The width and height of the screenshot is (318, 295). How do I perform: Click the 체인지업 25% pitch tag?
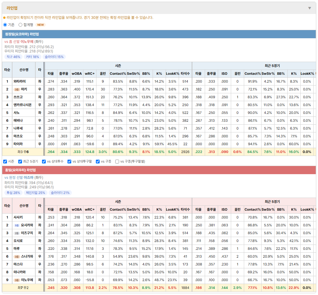pos(36,193)
